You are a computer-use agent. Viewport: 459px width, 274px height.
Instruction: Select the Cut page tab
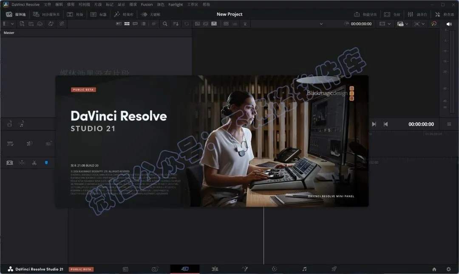coord(185,269)
